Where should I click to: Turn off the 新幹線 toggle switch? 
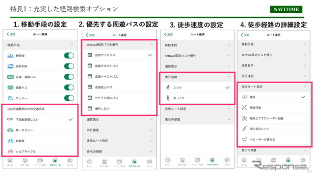69,55
